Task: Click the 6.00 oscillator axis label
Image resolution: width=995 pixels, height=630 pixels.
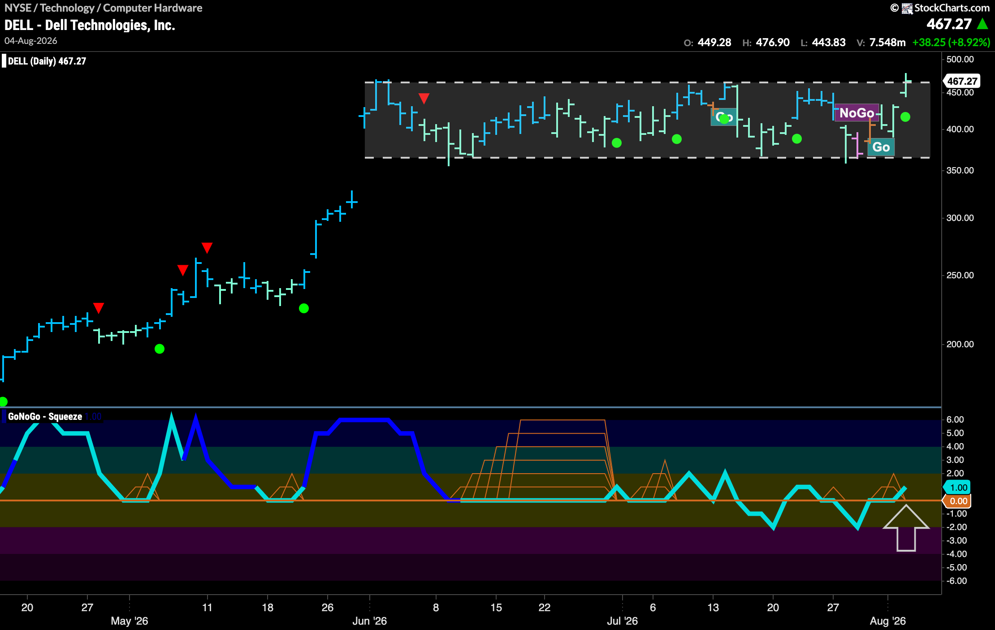Action: pyautogui.click(x=955, y=419)
